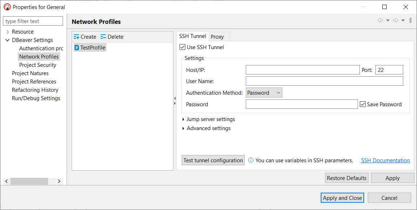Image resolution: width=417 pixels, height=210 pixels.
Task: Select the TestProfile entry icon
Action: [77, 47]
